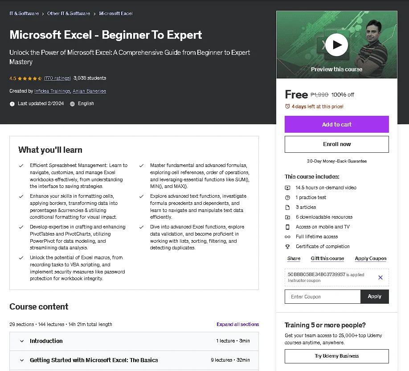Focus the Enter Coupon input field
The width and height of the screenshot is (409, 371).
pyautogui.click(x=323, y=297)
